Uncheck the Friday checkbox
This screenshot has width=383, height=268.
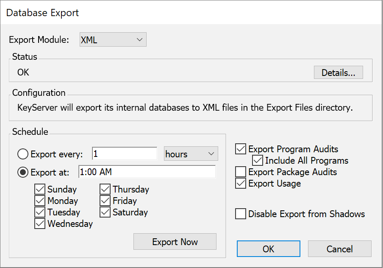coord(105,201)
